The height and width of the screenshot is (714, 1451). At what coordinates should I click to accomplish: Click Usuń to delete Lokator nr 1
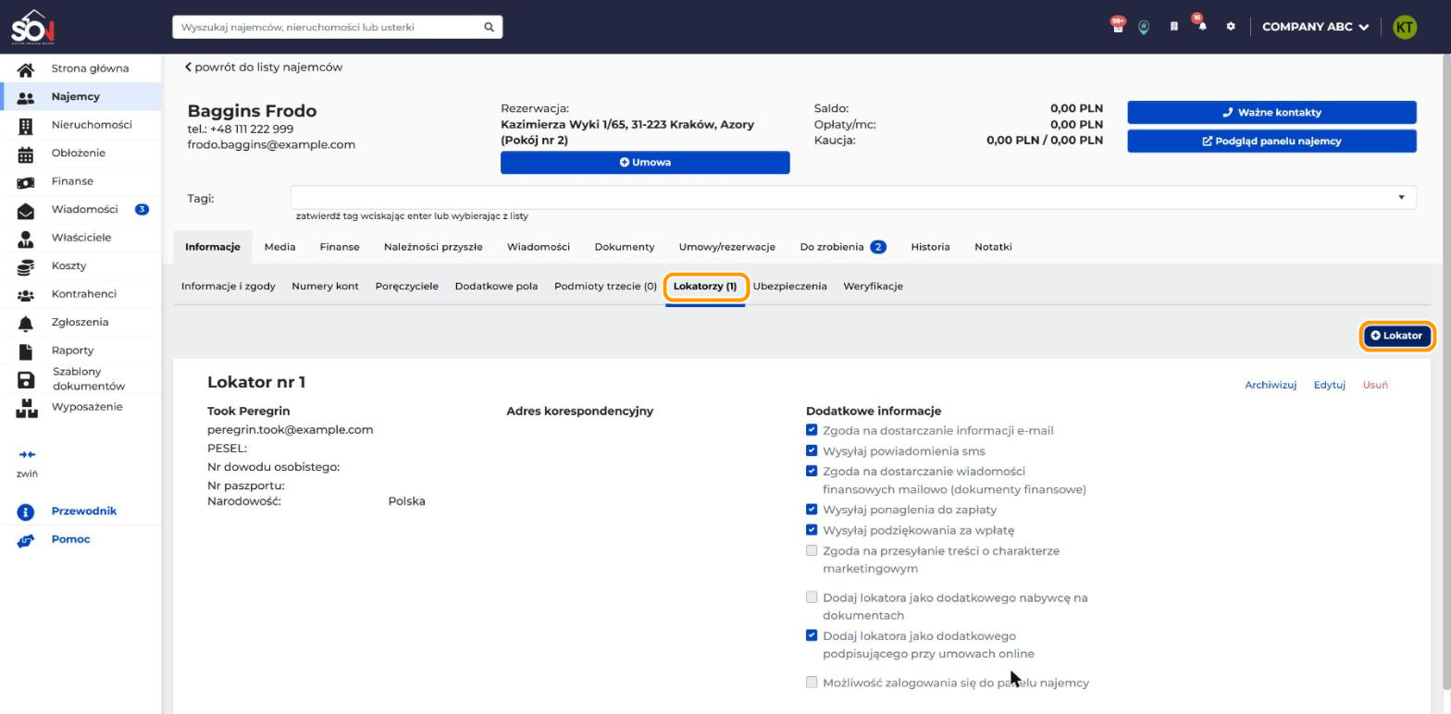coord(1375,386)
